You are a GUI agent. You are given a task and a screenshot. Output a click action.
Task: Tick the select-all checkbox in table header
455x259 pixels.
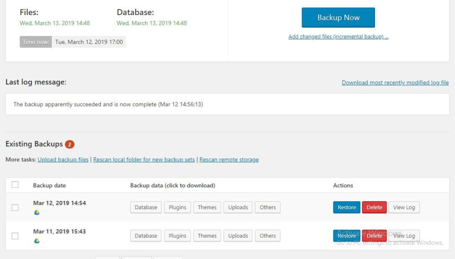(x=15, y=184)
